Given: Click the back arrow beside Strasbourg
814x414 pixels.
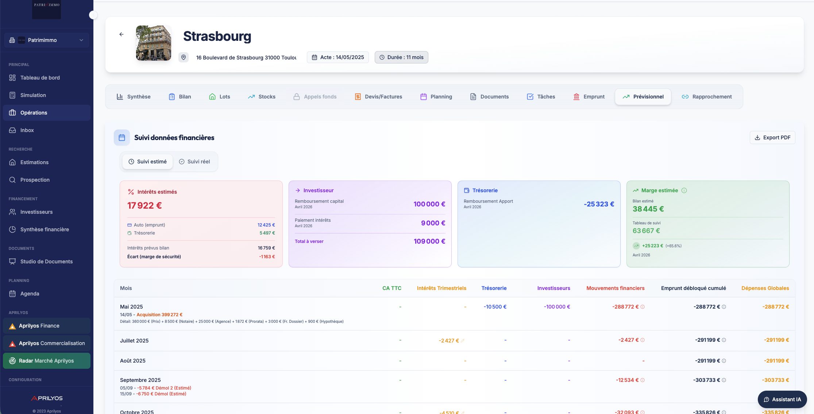Looking at the screenshot, I should [121, 34].
